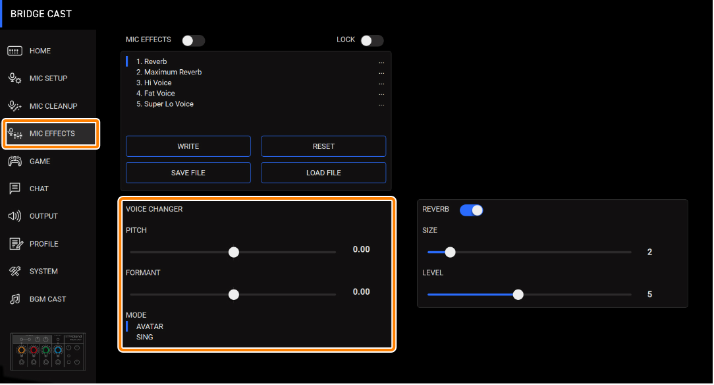
Task: Go to MIC SETUP section
Action: point(48,78)
